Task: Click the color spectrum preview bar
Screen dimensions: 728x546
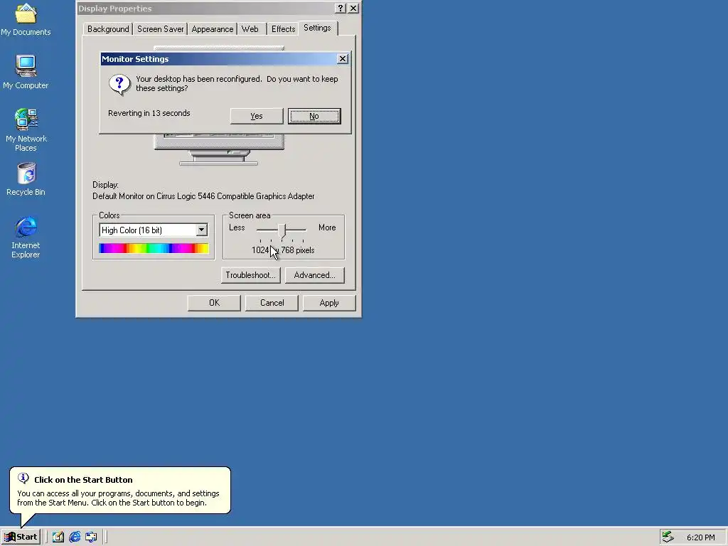Action: pyautogui.click(x=154, y=248)
